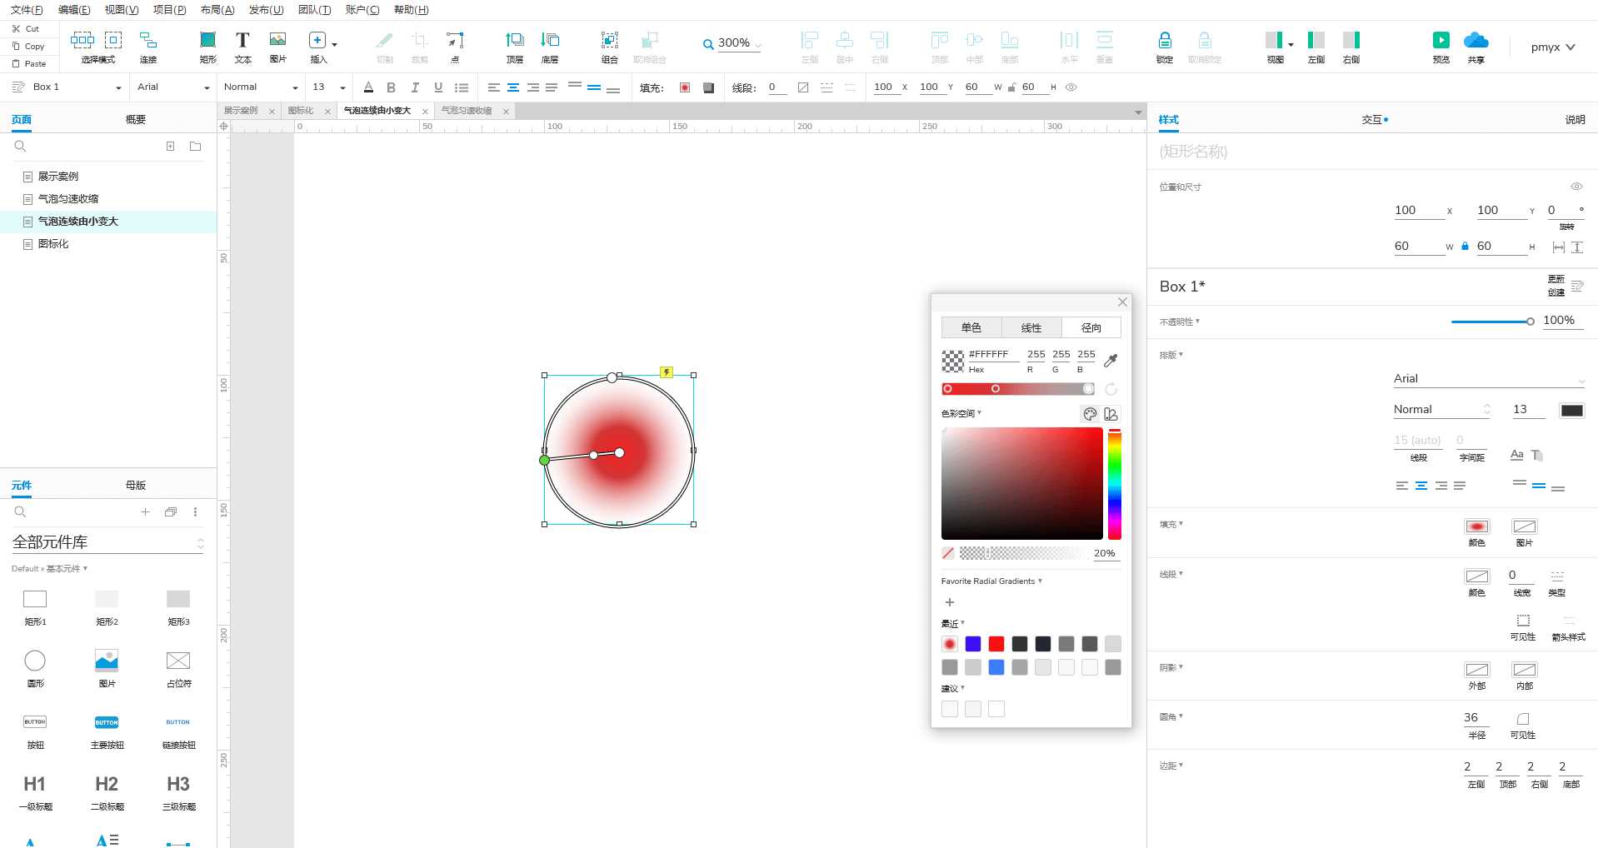This screenshot has width=1598, height=848.
Task: Select the Linear gradient tab
Action: [x=1031, y=327]
